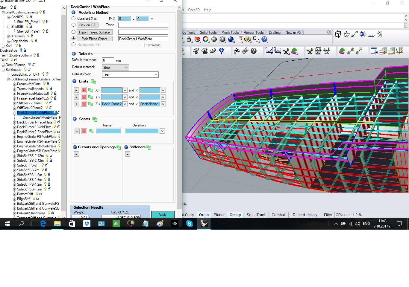Expand the EngineGirderPS-WebPlate tree node
The height and width of the screenshot is (287, 409).
[14, 137]
